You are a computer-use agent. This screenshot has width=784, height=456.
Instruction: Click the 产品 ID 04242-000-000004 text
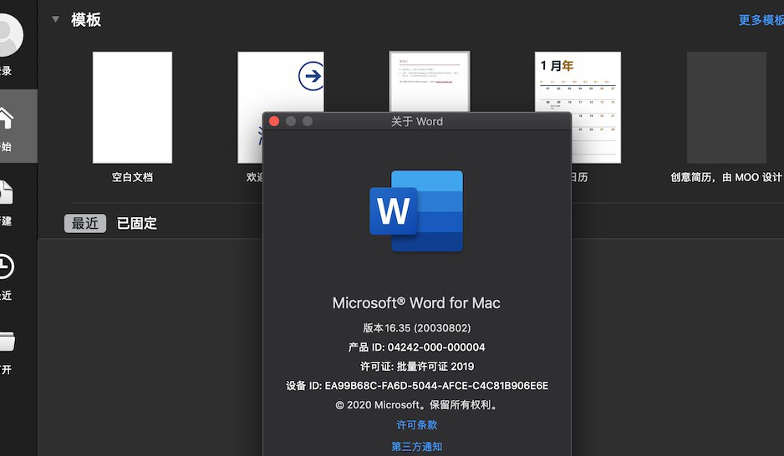(416, 347)
